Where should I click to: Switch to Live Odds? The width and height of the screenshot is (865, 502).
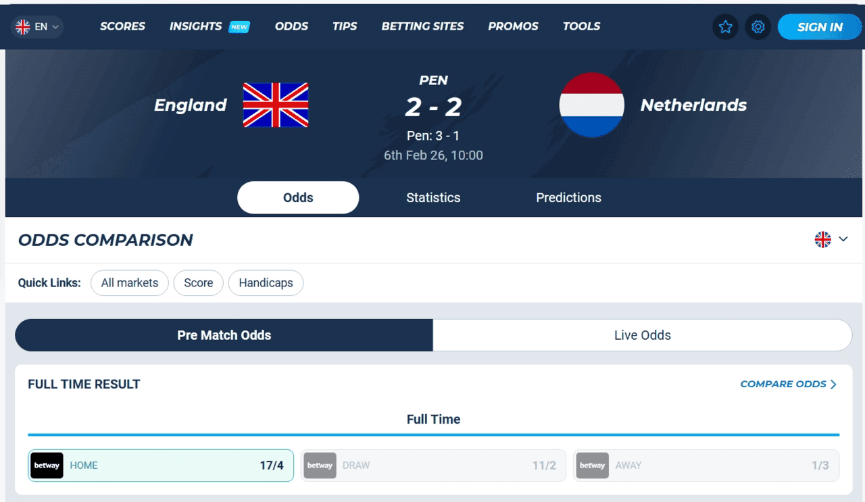(x=642, y=335)
